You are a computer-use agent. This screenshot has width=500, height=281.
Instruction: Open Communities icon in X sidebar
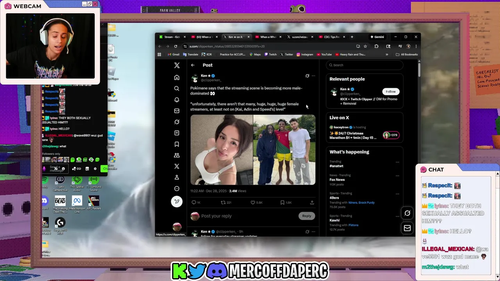coord(177,155)
